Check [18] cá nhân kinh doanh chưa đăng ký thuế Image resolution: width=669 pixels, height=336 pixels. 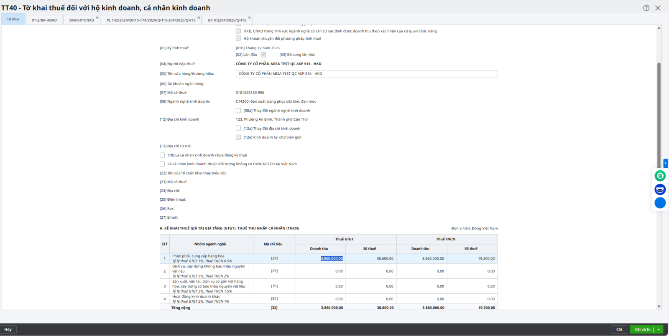pyautogui.click(x=162, y=155)
